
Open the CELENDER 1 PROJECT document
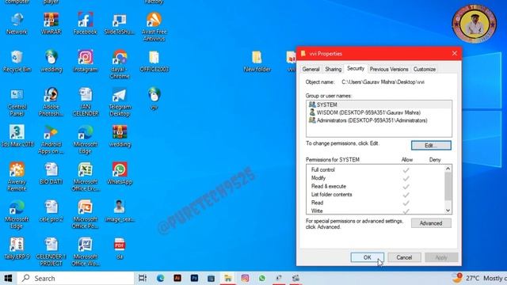51,252
